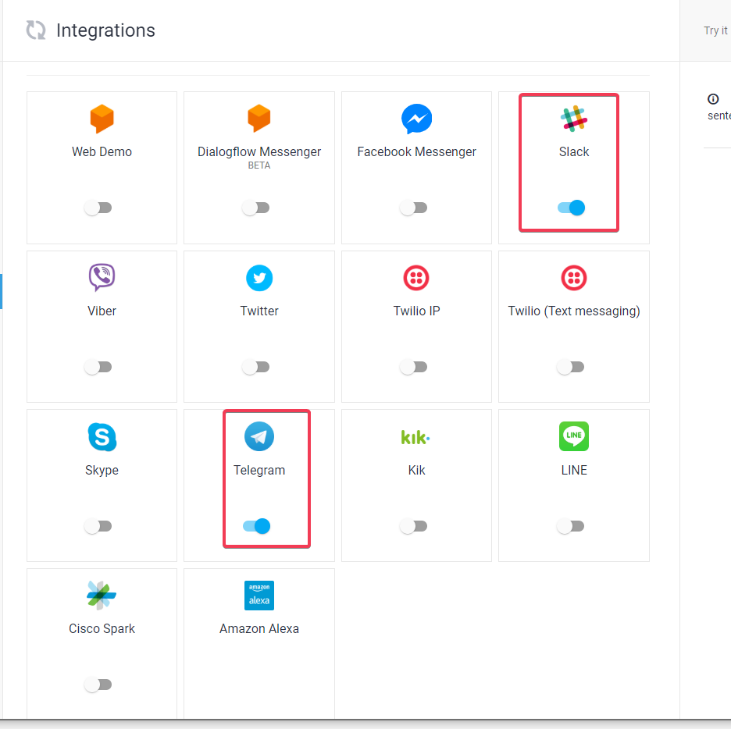731x729 pixels.
Task: Click the BETA tag under Dialogflow Messenger
Action: (x=259, y=165)
